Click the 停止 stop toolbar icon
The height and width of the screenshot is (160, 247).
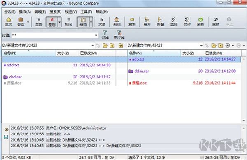(x=229, y=22)
